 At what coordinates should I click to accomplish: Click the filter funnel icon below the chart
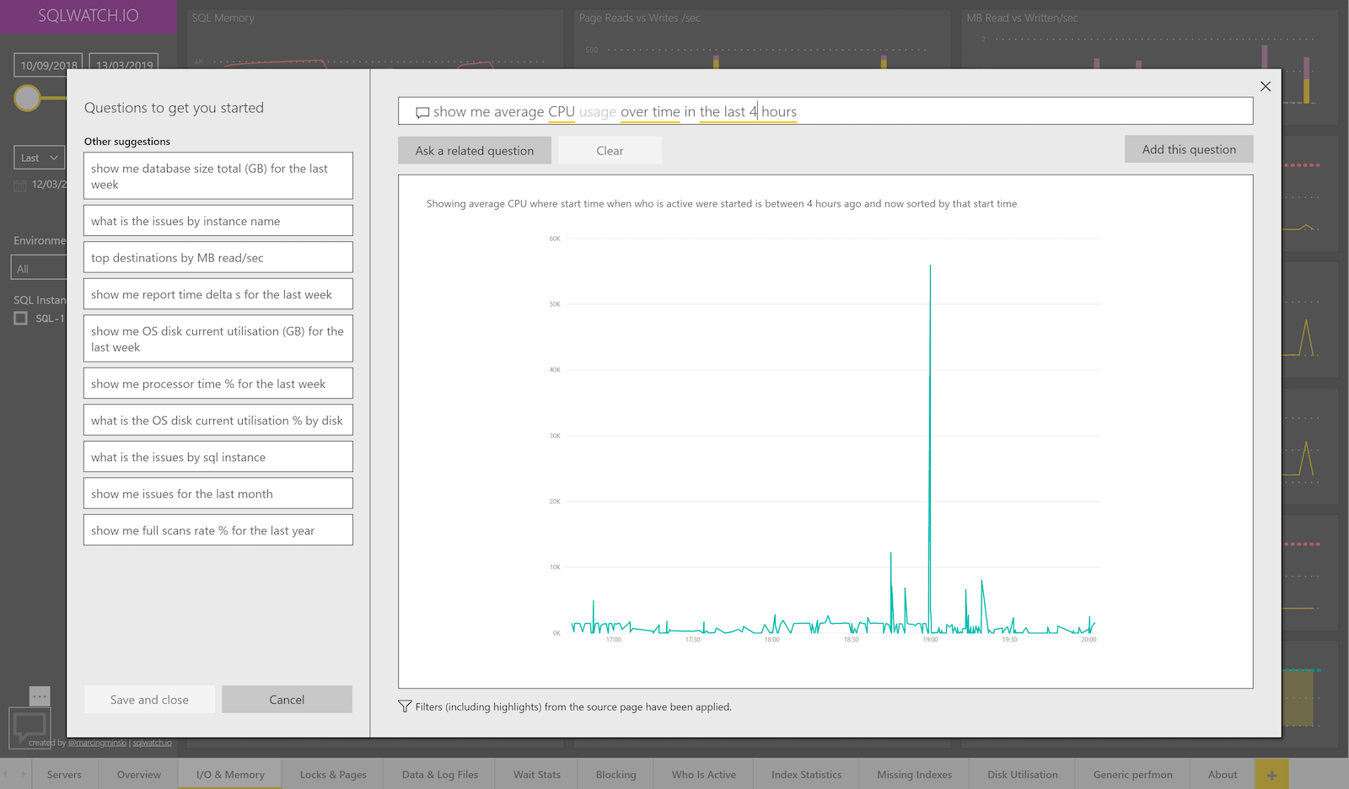tap(405, 706)
